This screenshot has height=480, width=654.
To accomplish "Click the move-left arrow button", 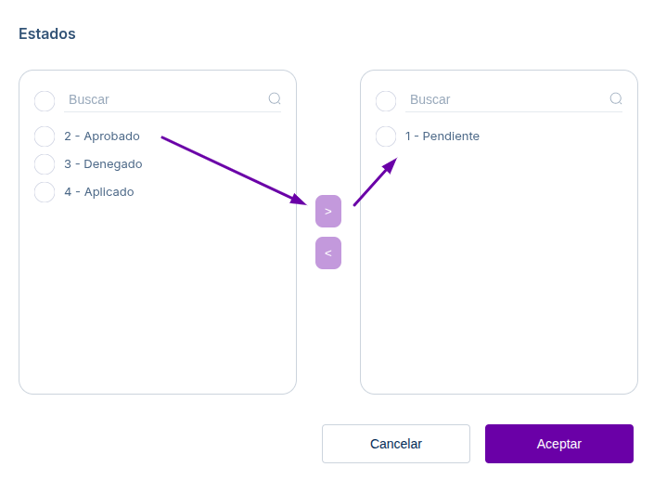I will pos(328,253).
